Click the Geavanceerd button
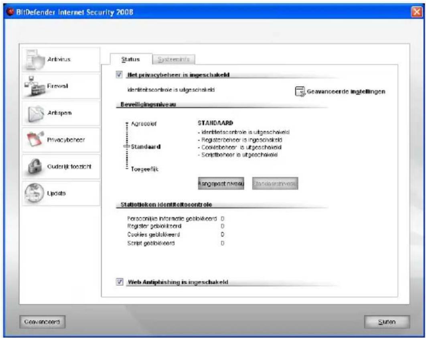 tap(42, 322)
